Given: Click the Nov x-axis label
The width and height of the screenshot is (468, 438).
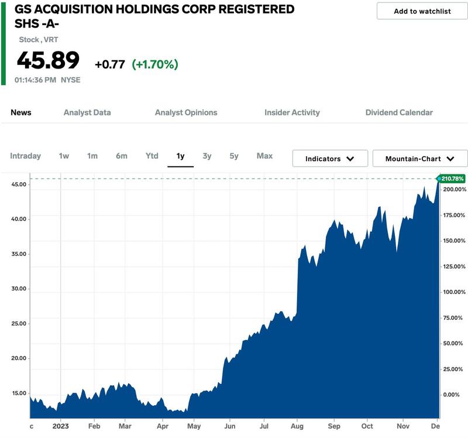Looking at the screenshot, I should (403, 426).
